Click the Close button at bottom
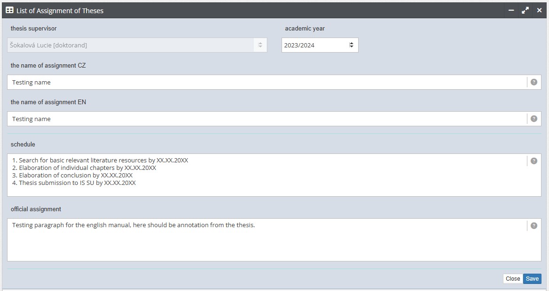The width and height of the screenshot is (549, 291). [513, 279]
